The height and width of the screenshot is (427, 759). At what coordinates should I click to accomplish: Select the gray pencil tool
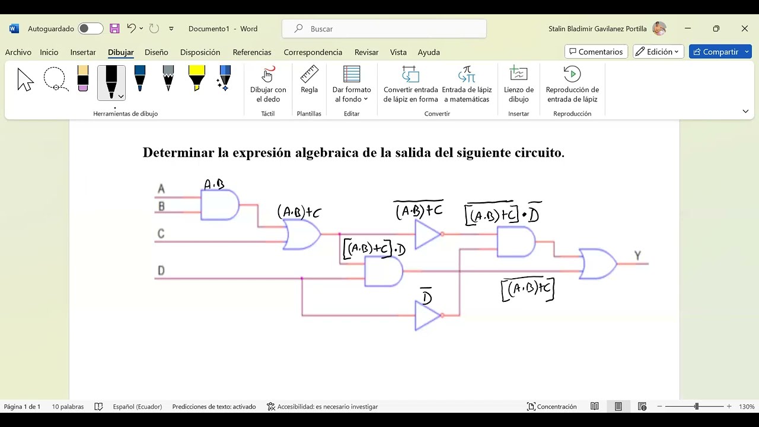[x=168, y=79]
